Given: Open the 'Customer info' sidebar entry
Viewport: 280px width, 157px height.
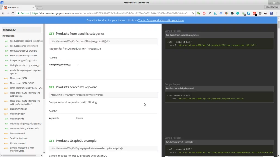Looking at the screenshot, I should point(17,119).
